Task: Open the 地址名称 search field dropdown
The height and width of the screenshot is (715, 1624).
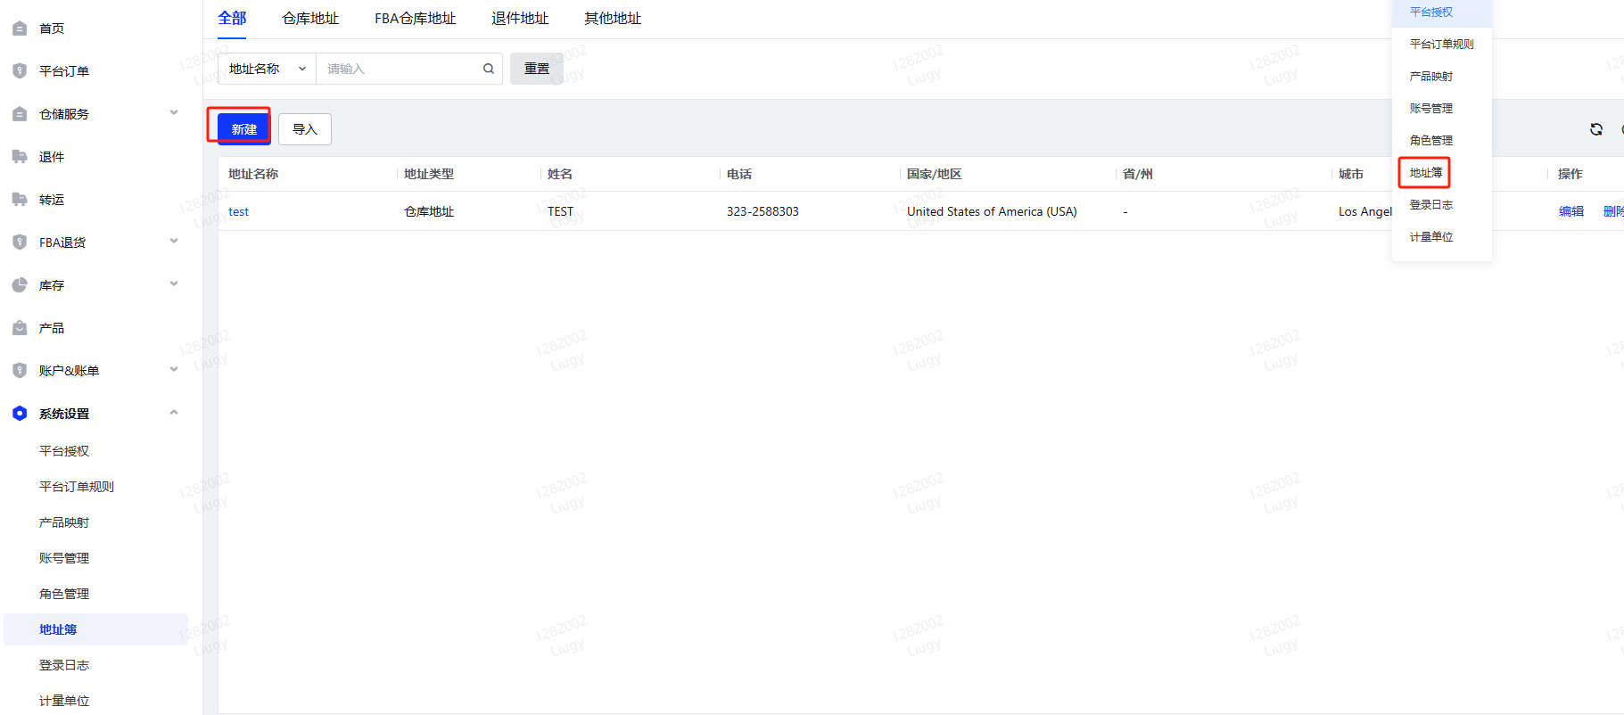Action: [268, 69]
